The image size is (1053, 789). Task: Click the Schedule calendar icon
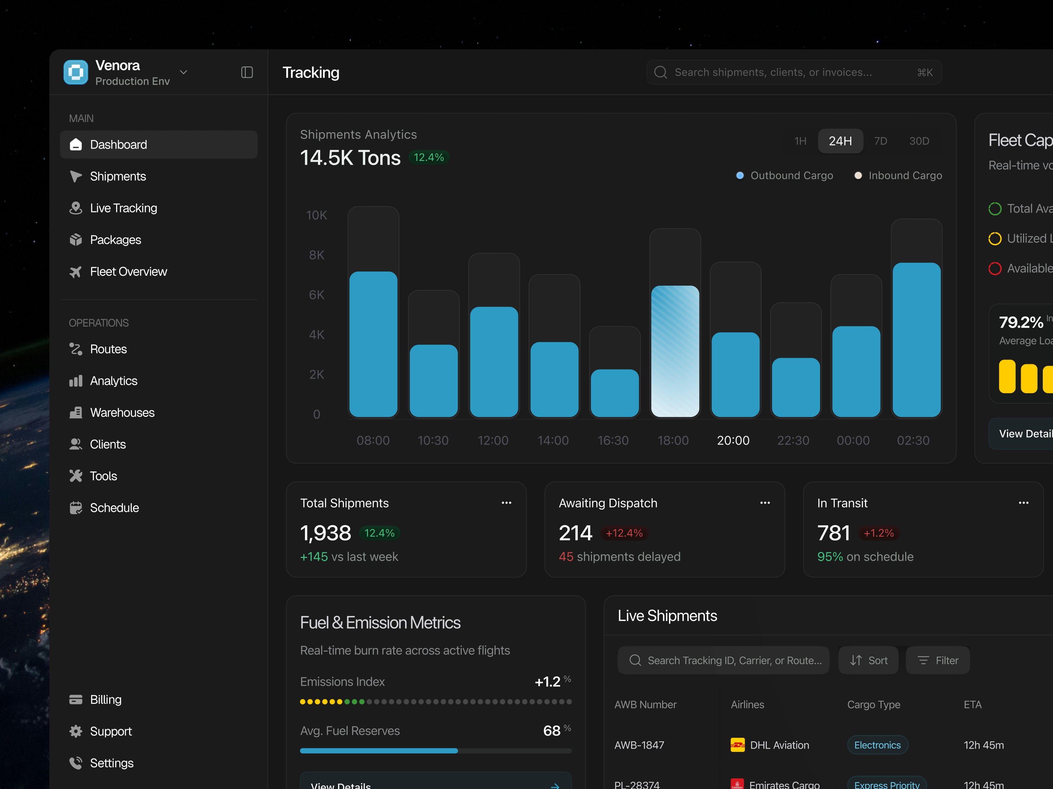[x=76, y=508]
